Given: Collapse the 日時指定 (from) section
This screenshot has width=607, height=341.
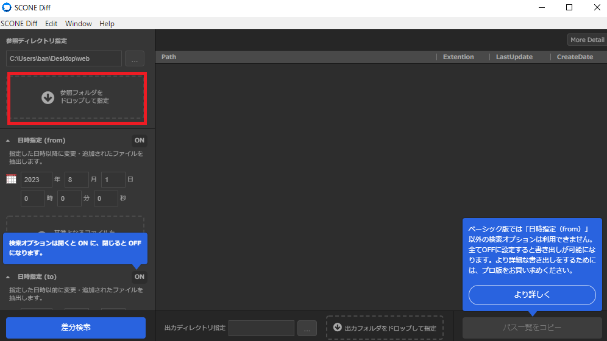Looking at the screenshot, I should pyautogui.click(x=8, y=141).
